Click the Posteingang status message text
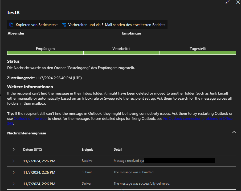The height and width of the screenshot is (191, 241). (x=71, y=68)
